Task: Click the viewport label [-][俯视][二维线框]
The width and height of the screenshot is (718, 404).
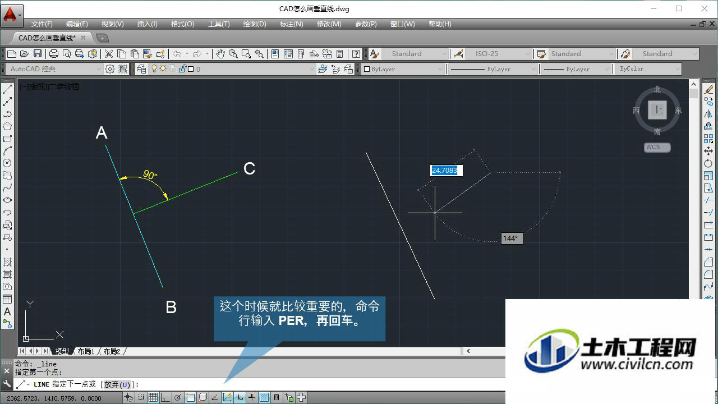Action: click(x=49, y=87)
